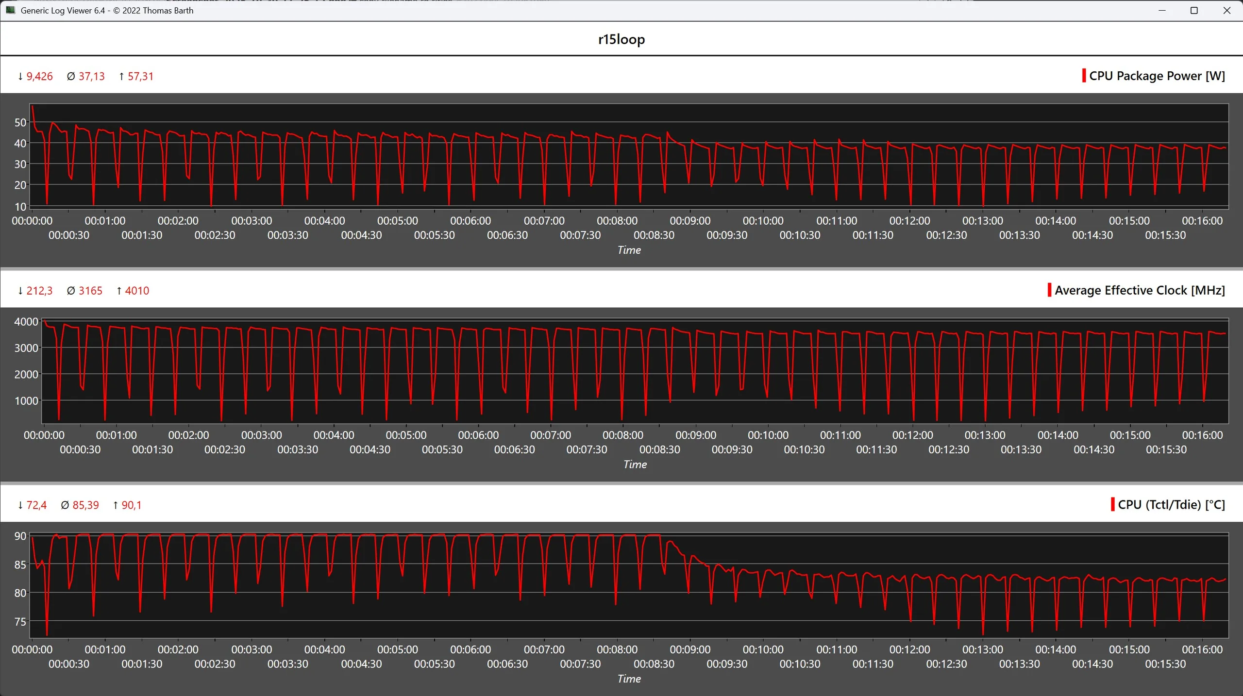Click the 00:12:00 marker on clock chart
Viewport: 1243px width, 696px height.
point(912,435)
